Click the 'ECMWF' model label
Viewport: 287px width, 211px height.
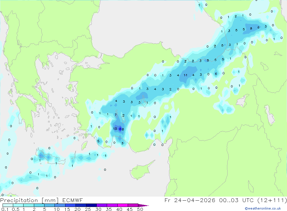73,200
